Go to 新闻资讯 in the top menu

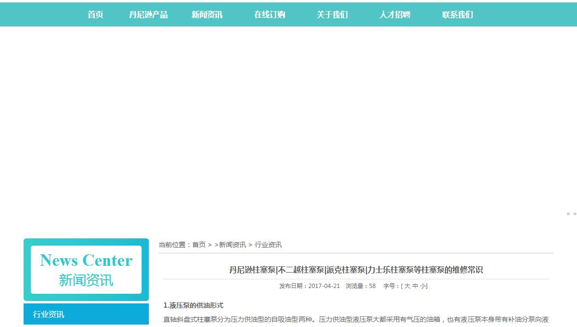pyautogui.click(x=207, y=15)
